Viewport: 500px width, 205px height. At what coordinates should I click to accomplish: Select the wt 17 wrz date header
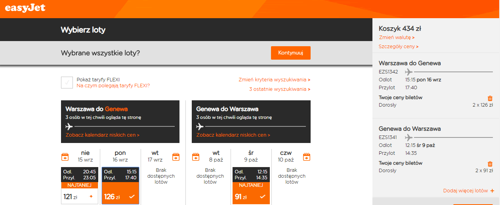[x=155, y=156]
